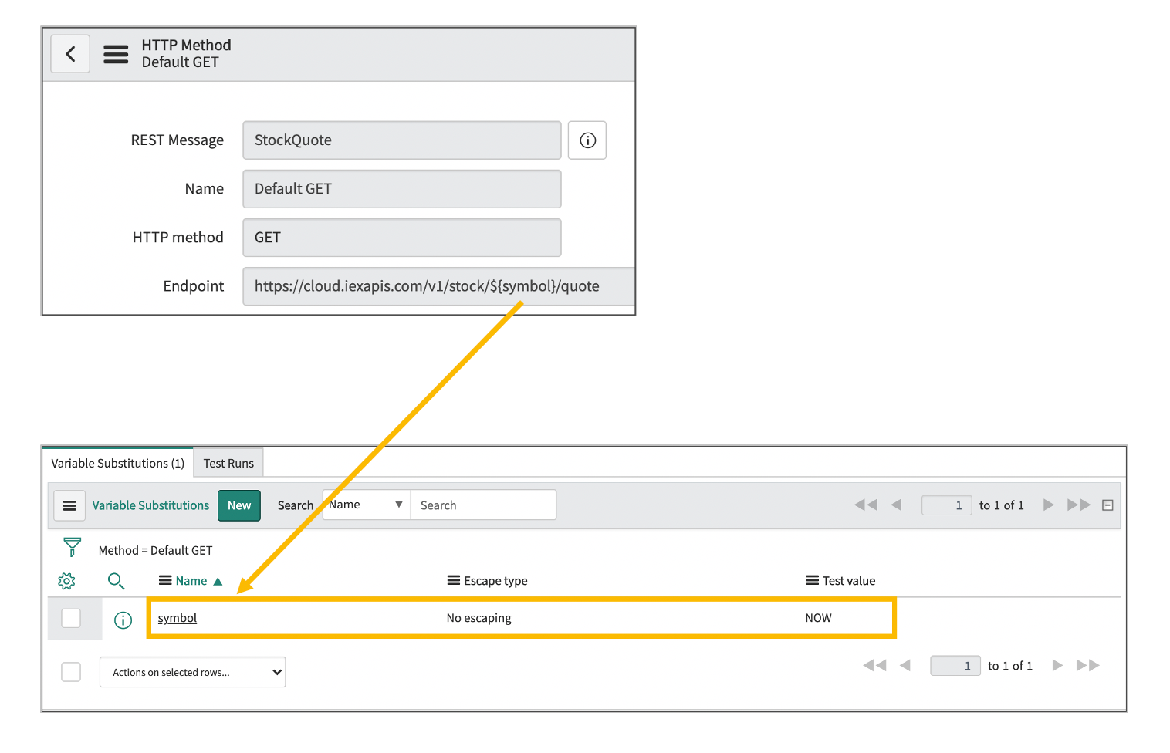Screen dimensions: 1170x753
Task: Click the info icon on the symbol row
Action: click(x=123, y=620)
